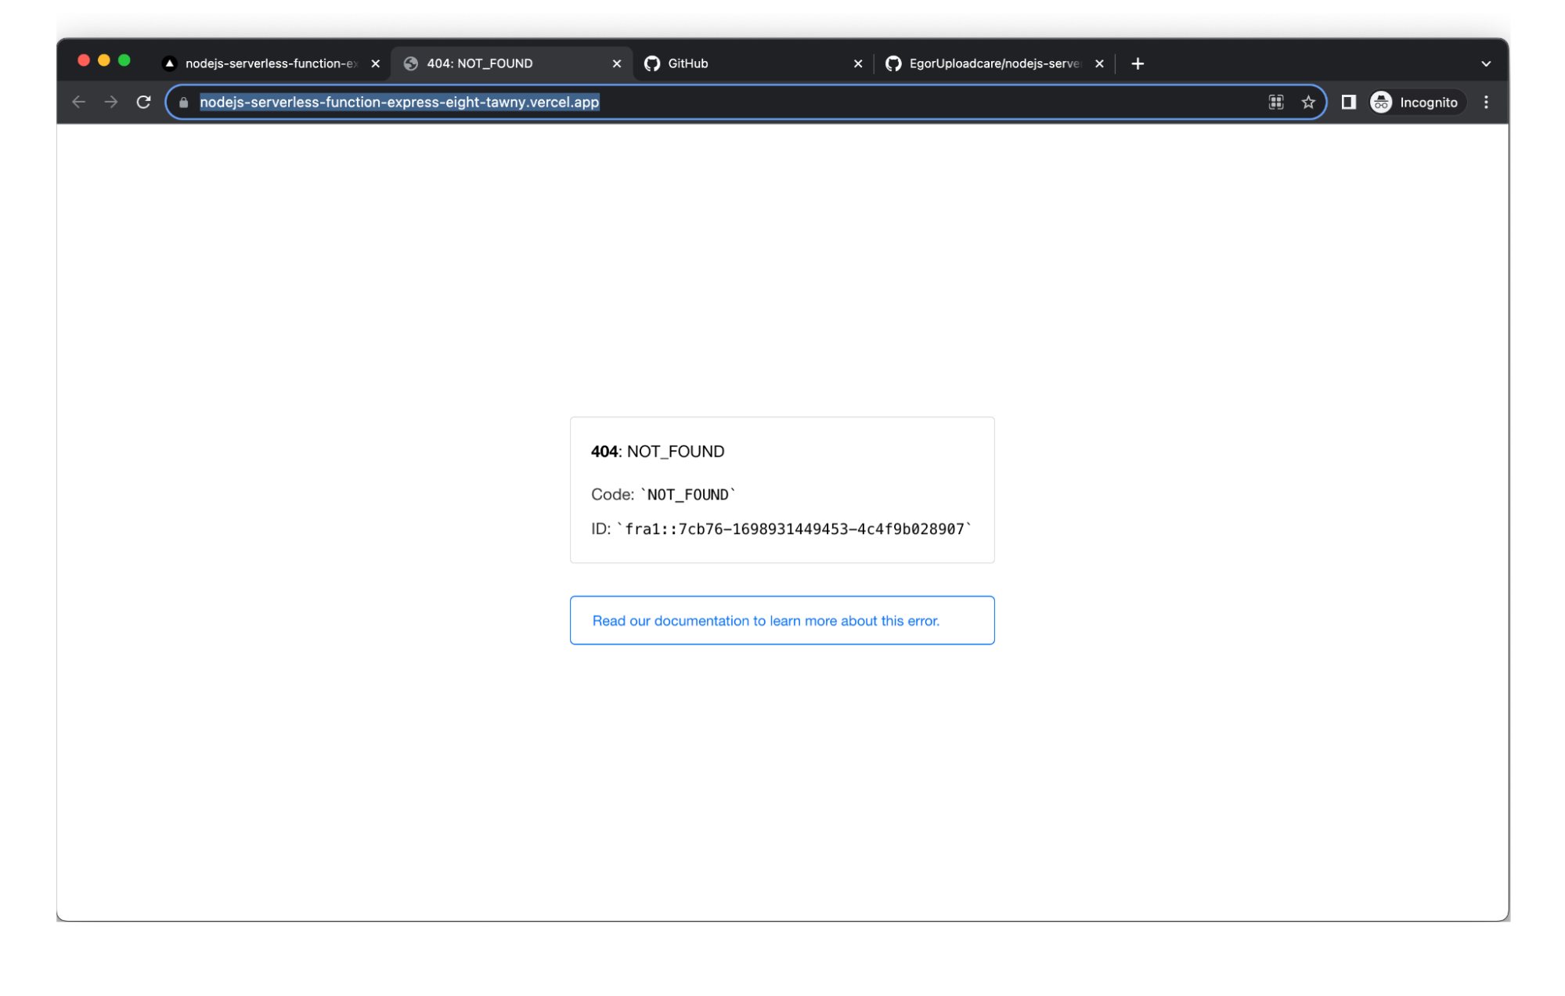This screenshot has height=996, width=1565.
Task: Open a new tab with the plus button
Action: 1138,63
